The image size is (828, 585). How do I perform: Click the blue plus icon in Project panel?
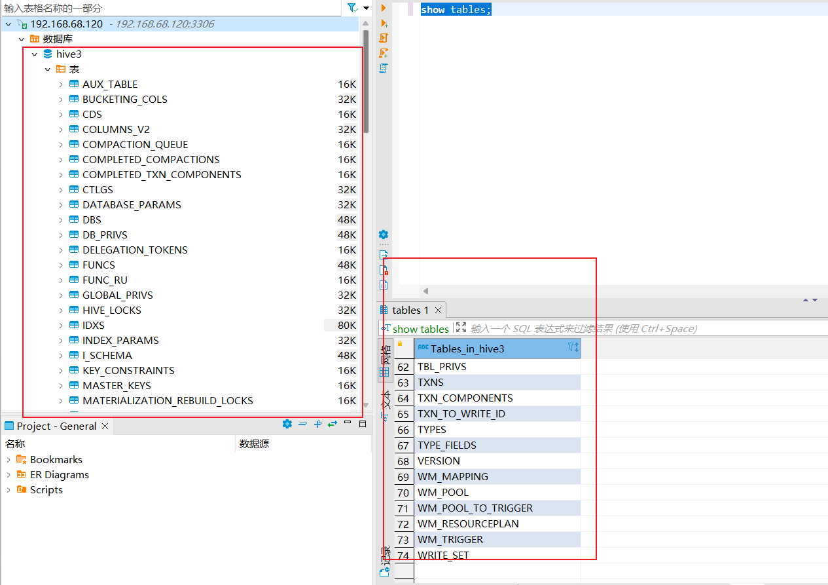(317, 424)
